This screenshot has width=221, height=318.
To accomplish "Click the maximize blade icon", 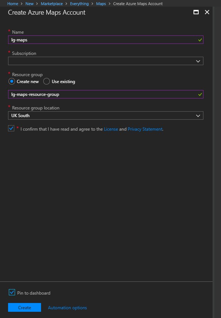I will coord(197,12).
